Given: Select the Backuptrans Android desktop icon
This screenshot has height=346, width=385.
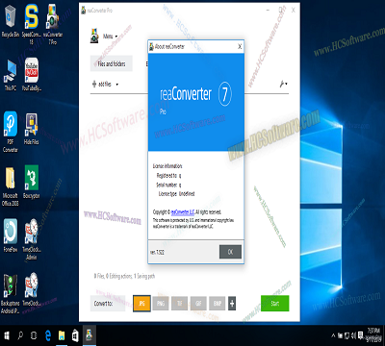Looking at the screenshot, I should 11,293.
